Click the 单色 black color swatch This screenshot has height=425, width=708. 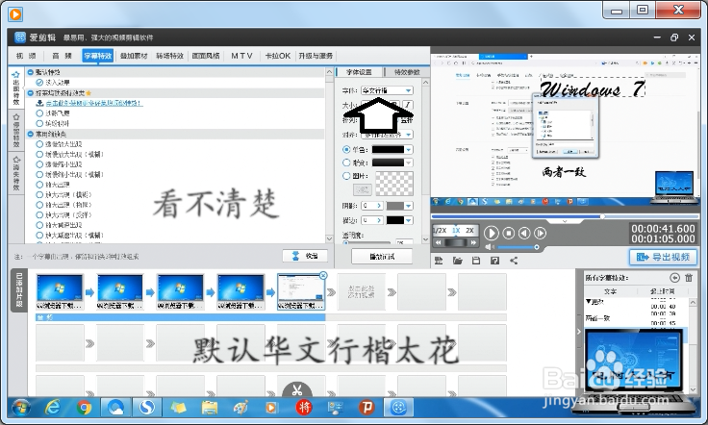pyautogui.click(x=388, y=149)
